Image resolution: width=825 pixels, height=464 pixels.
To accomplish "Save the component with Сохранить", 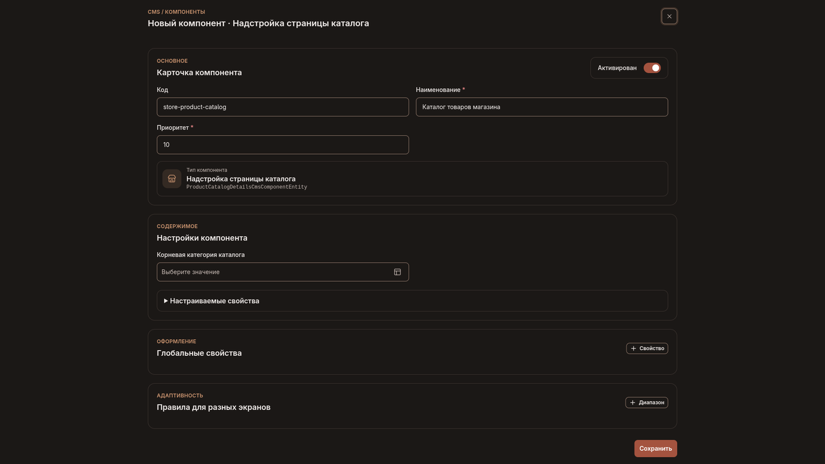I will 655,449.
